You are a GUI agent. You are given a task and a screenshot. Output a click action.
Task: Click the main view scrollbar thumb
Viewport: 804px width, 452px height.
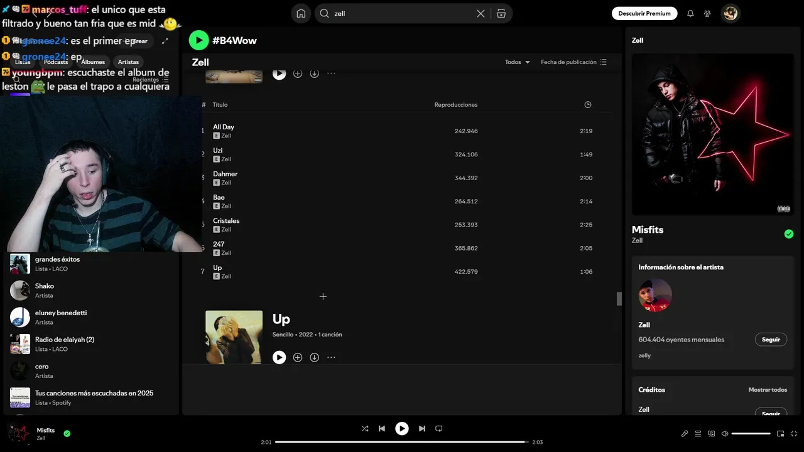point(619,299)
